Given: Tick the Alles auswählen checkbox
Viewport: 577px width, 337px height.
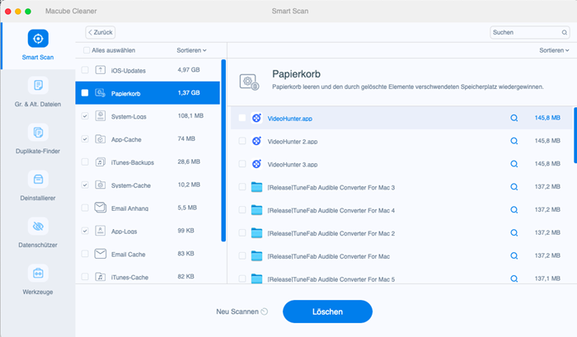Looking at the screenshot, I should coord(87,50).
